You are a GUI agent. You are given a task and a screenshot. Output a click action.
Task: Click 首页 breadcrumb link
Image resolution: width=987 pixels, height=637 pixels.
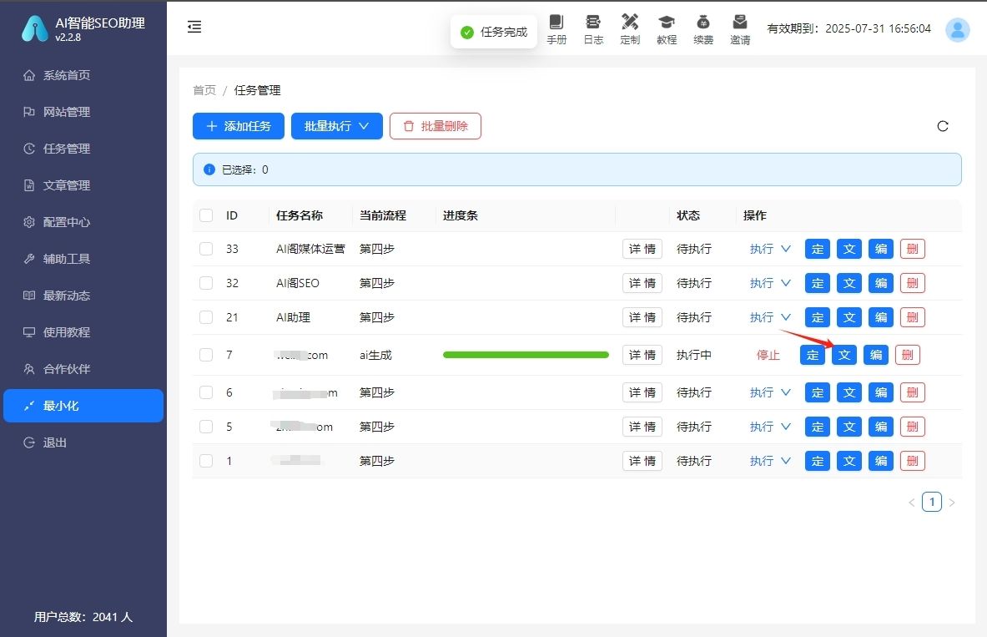(x=204, y=90)
